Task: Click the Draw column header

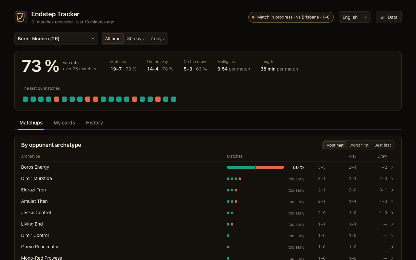Action: click(x=382, y=156)
